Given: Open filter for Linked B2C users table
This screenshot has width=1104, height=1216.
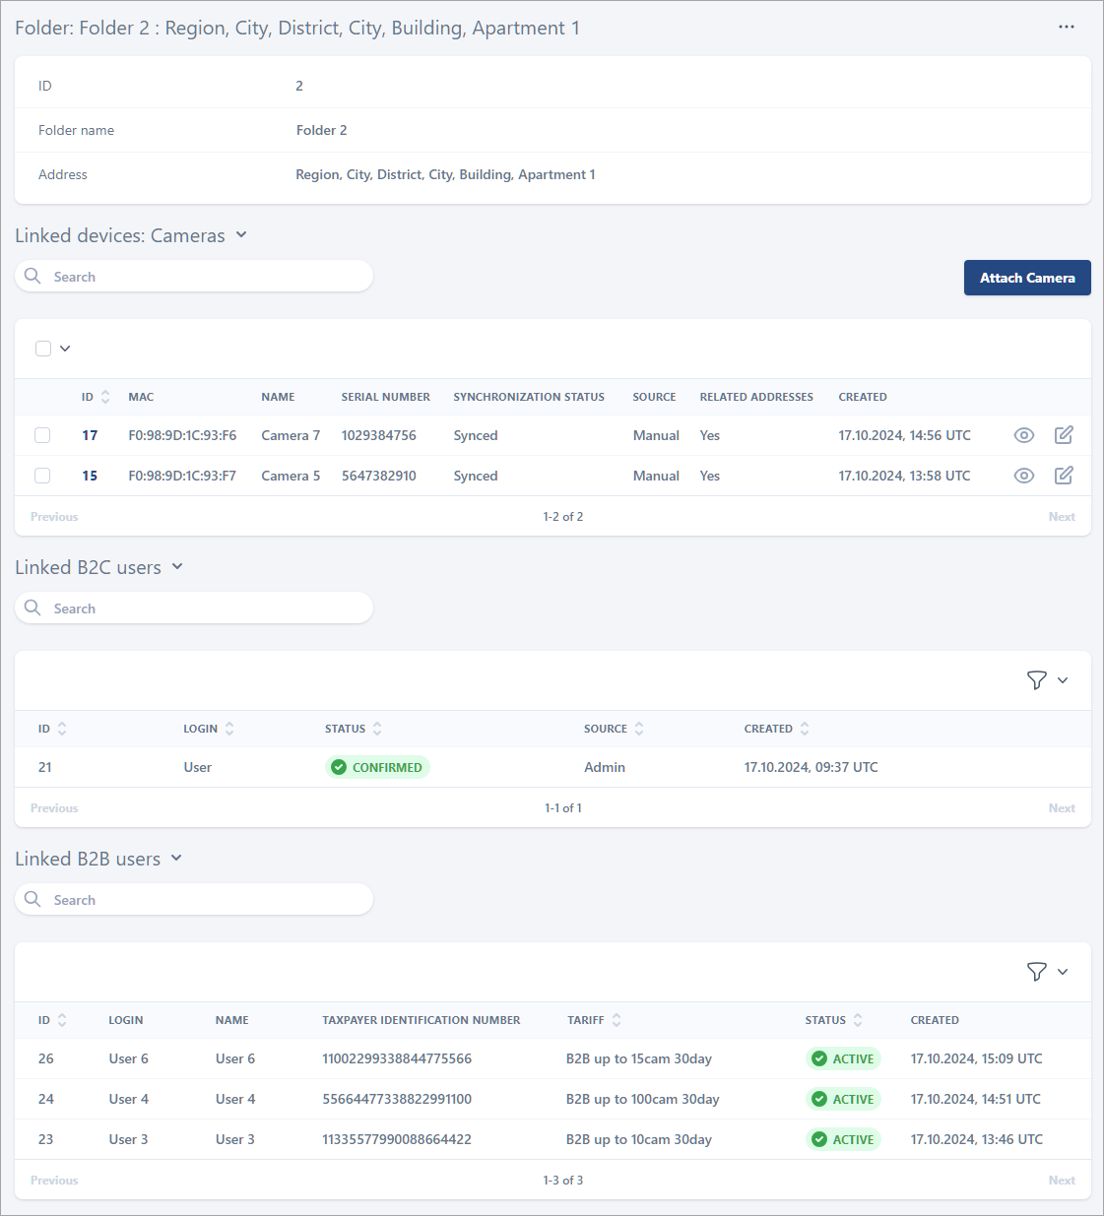Looking at the screenshot, I should [x=1037, y=680].
